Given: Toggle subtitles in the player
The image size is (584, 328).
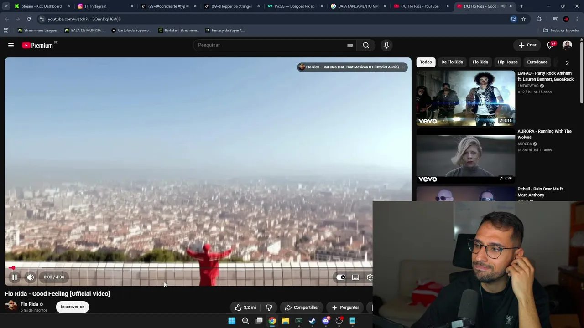Looking at the screenshot, I should (x=355, y=277).
